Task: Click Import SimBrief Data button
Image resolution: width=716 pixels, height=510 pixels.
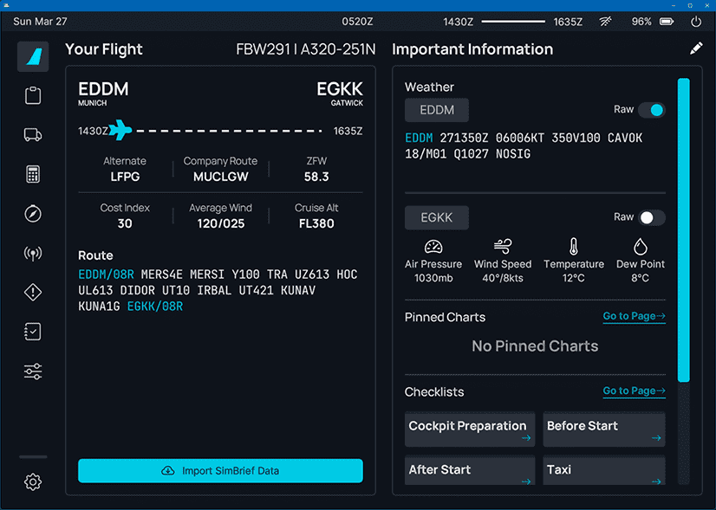Action: coord(220,471)
